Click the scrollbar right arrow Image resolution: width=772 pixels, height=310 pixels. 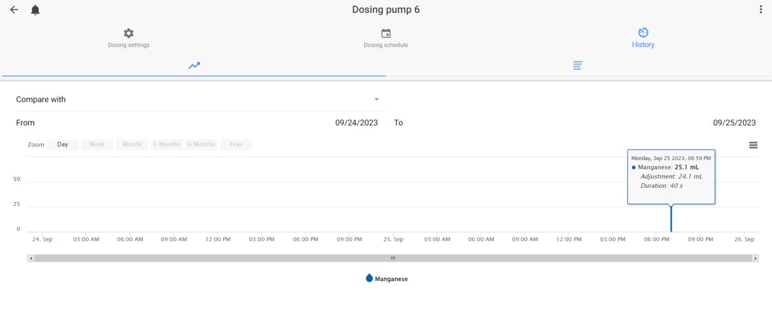(756, 258)
